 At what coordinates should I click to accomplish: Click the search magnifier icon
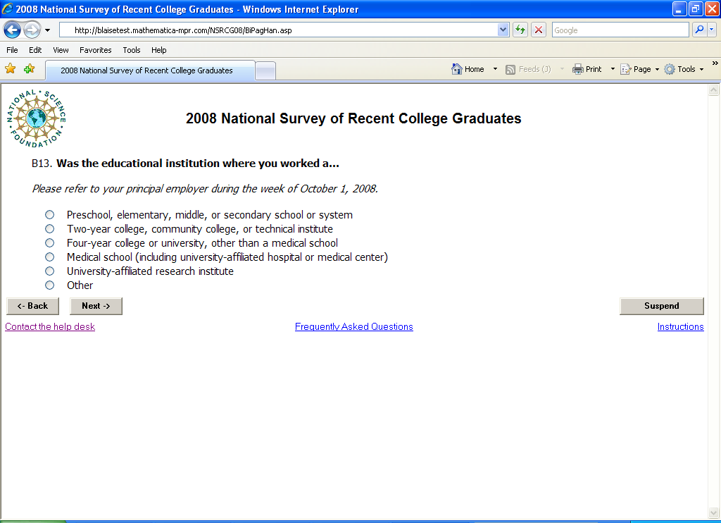tap(699, 30)
